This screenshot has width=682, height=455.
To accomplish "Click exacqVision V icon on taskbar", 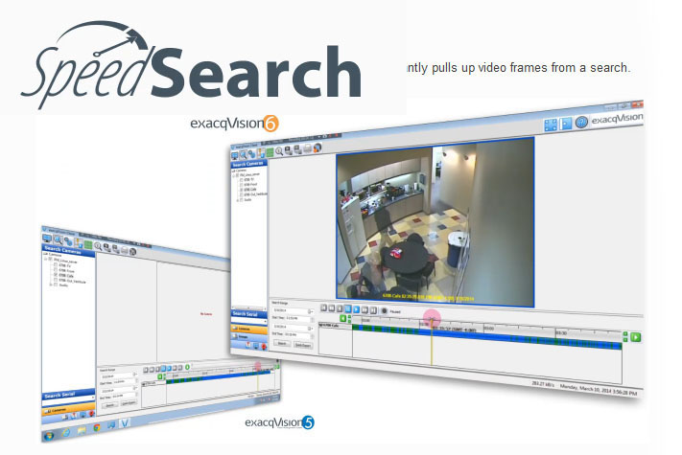I will point(125,422).
